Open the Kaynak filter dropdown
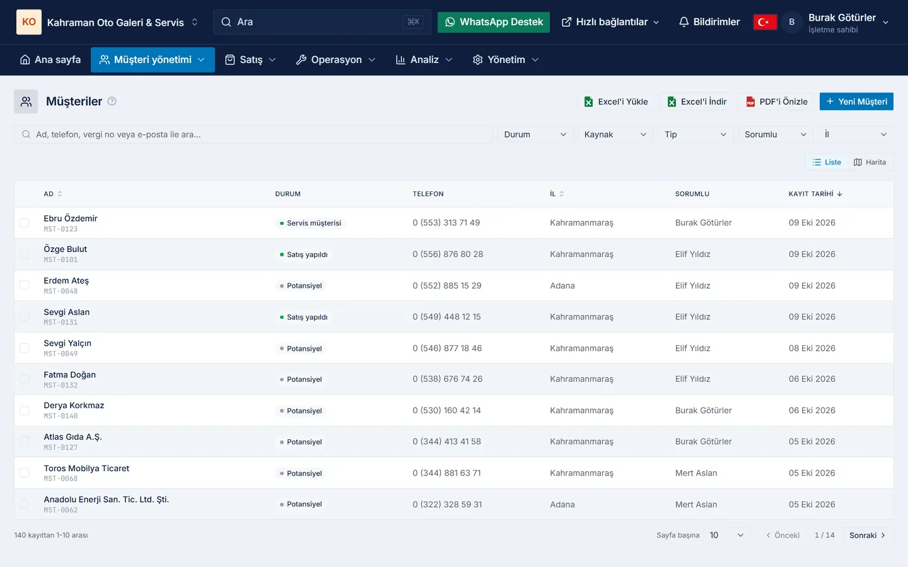Viewport: 908px width, 567px height. point(615,134)
